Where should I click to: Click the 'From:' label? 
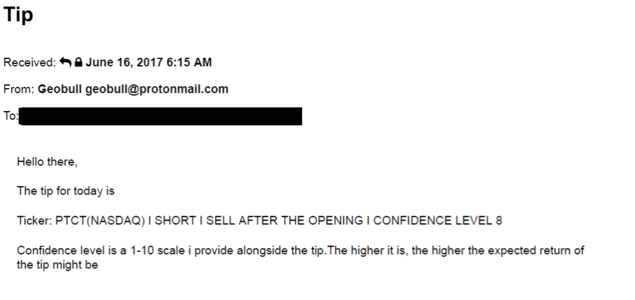[x=19, y=89]
